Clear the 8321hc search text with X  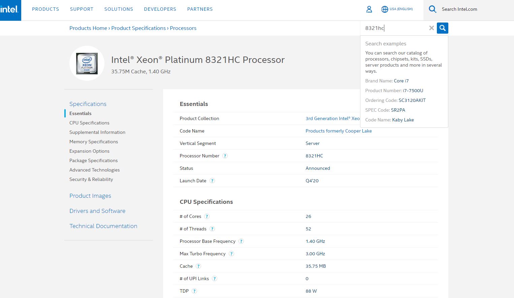431,28
